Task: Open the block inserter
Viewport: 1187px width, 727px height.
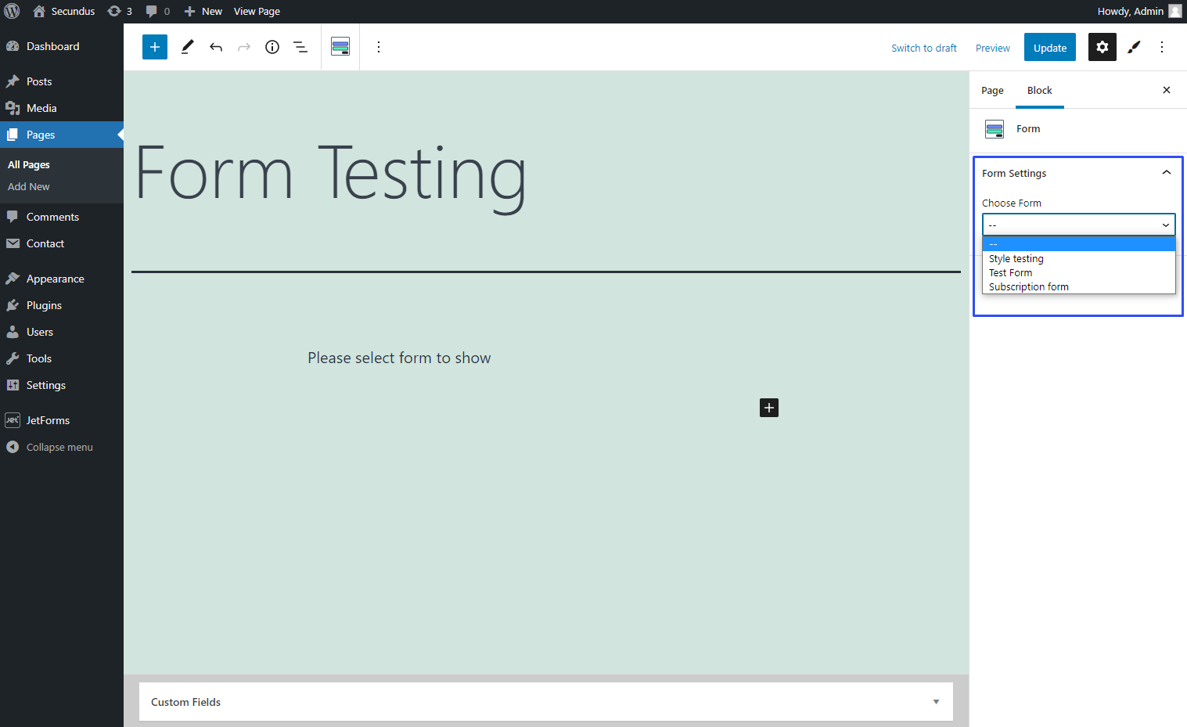Action: [154, 47]
